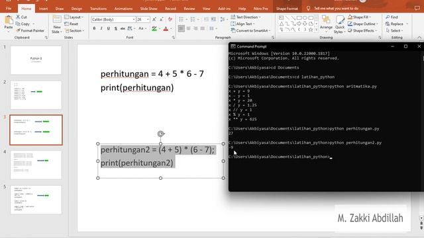Viewport: 424px width, 238px height.
Task: Toggle Text Shadow formatting
Action: 116,28
